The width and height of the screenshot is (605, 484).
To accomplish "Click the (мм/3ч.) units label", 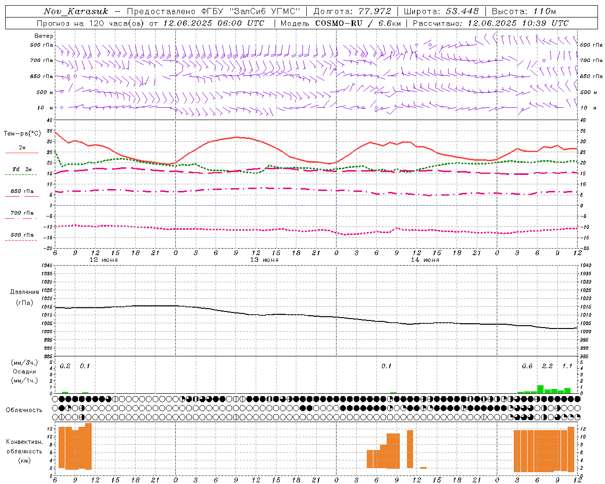I will pos(24,363).
